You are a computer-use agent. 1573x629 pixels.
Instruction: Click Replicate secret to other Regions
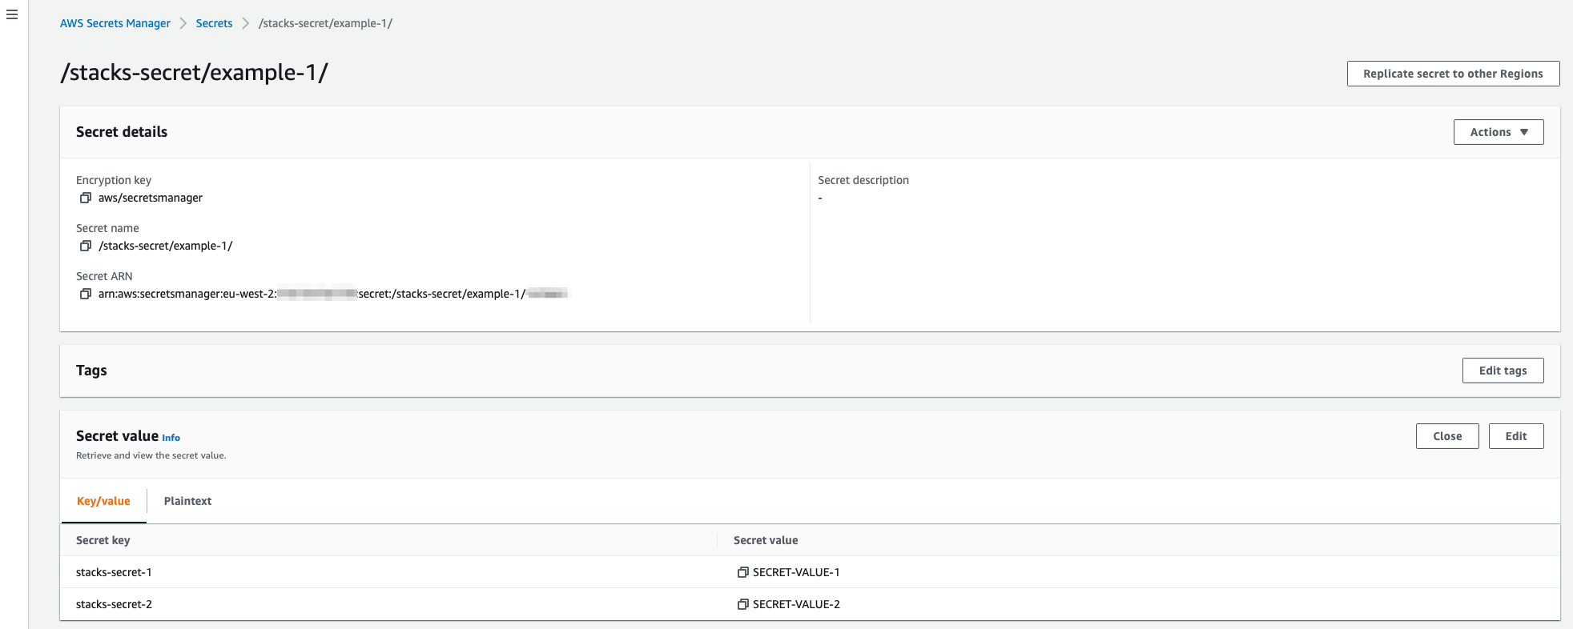click(x=1453, y=74)
